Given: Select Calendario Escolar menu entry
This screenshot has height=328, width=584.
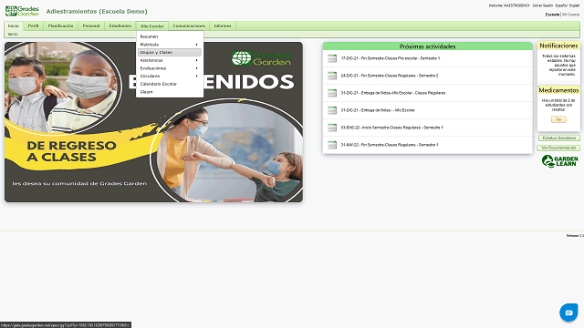Looking at the screenshot, I should [170, 84].
